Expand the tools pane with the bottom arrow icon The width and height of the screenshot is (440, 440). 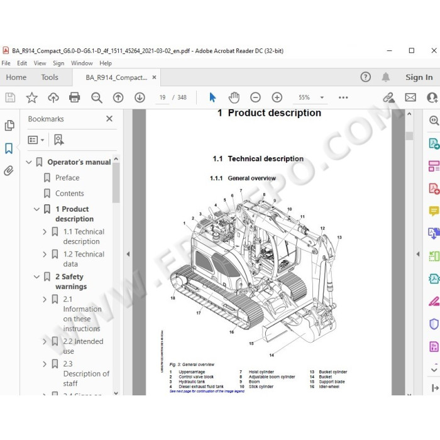click(435, 388)
